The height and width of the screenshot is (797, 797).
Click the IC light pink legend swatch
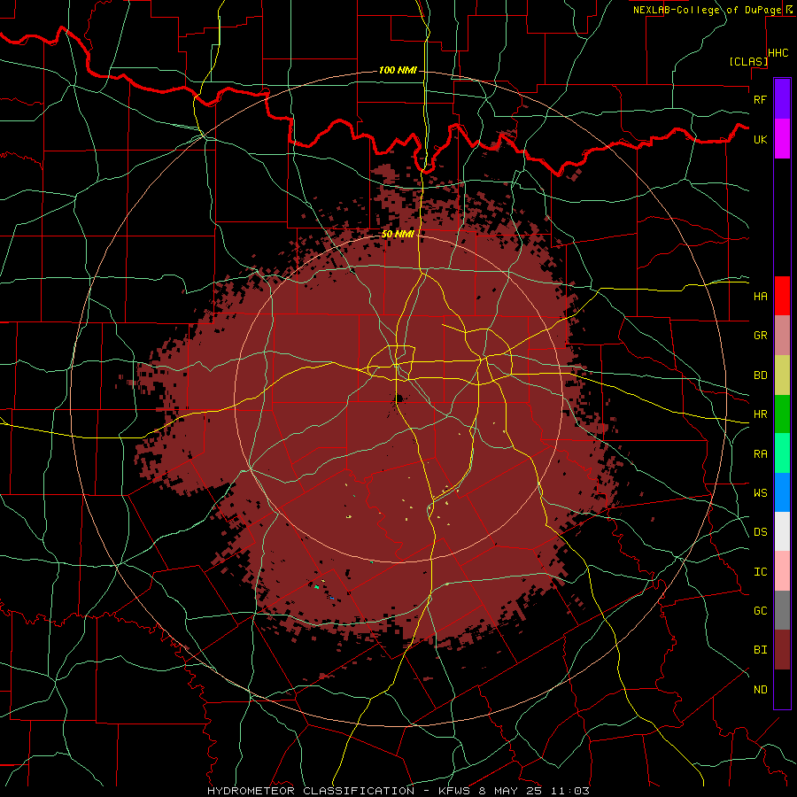click(782, 571)
